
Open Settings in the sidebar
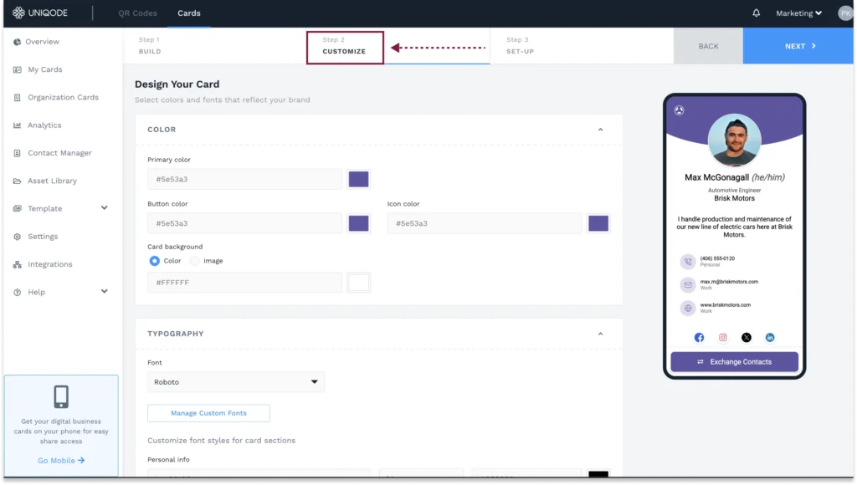pos(43,237)
